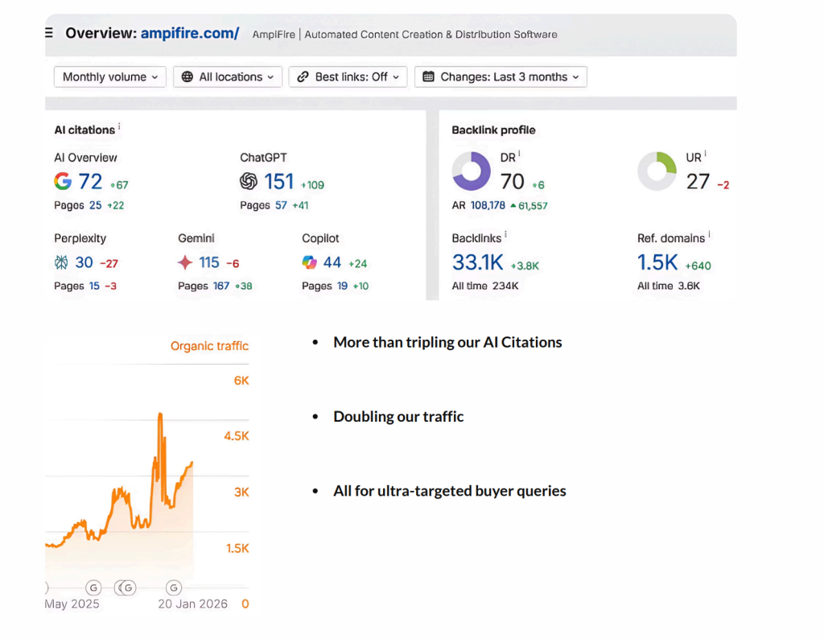Click the calendar icon in Changes filter
Screen dimensions: 824x639
(x=428, y=76)
